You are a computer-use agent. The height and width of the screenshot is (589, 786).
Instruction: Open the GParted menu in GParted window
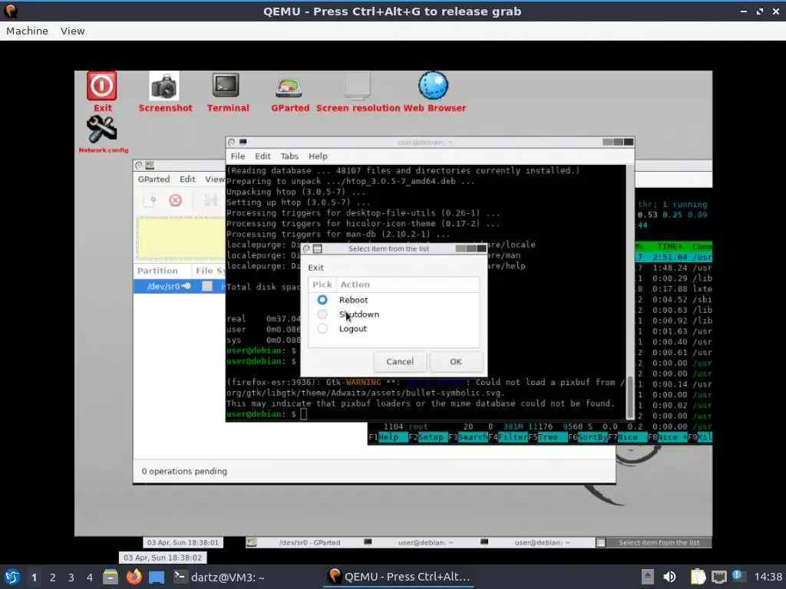154,179
